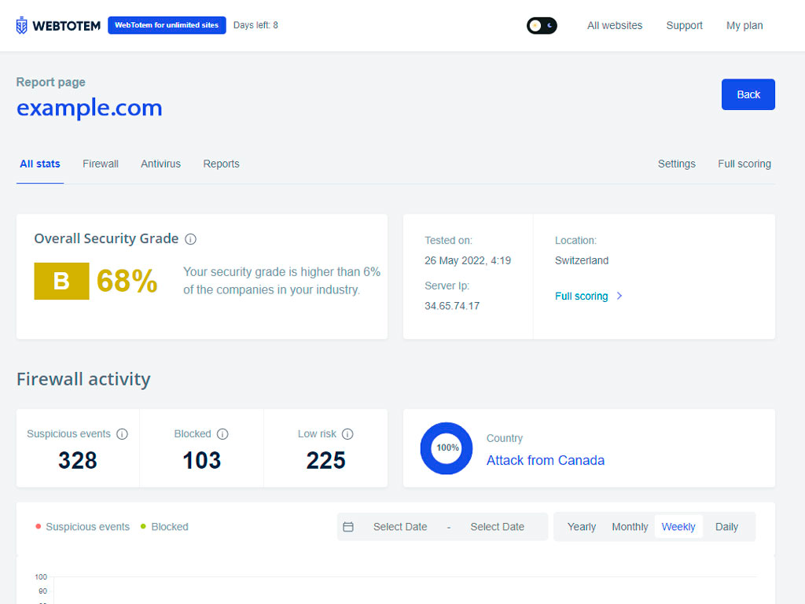Viewport: 805px width, 604px height.
Task: Click the 100% country donut chart
Action: [447, 448]
